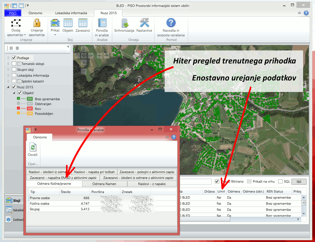Open the Zavezanci table icon
Viewport: 315px width, 242px height.
pos(83,23)
